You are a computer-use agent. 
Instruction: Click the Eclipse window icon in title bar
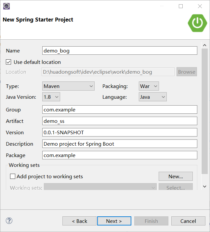click(x=7, y=6)
